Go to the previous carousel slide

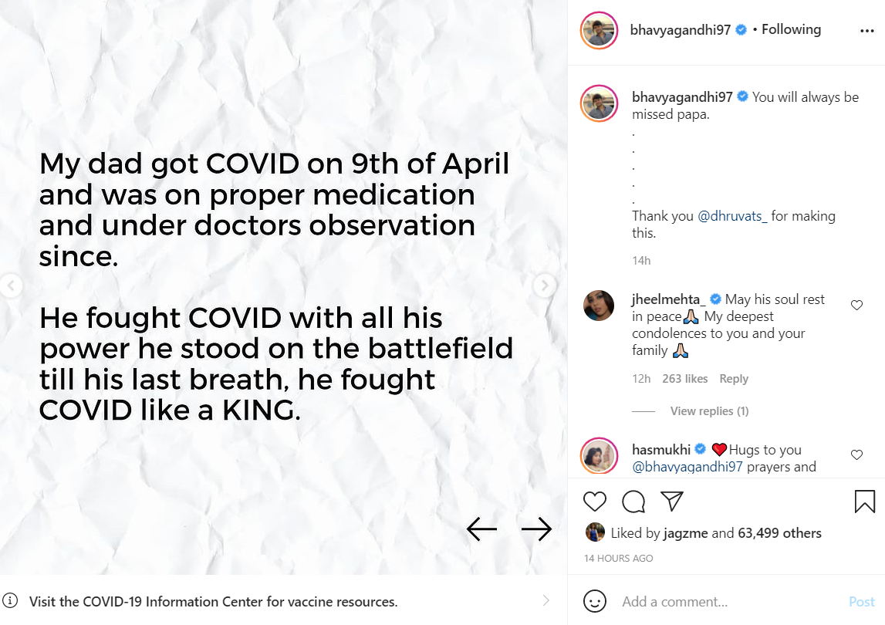coord(11,285)
